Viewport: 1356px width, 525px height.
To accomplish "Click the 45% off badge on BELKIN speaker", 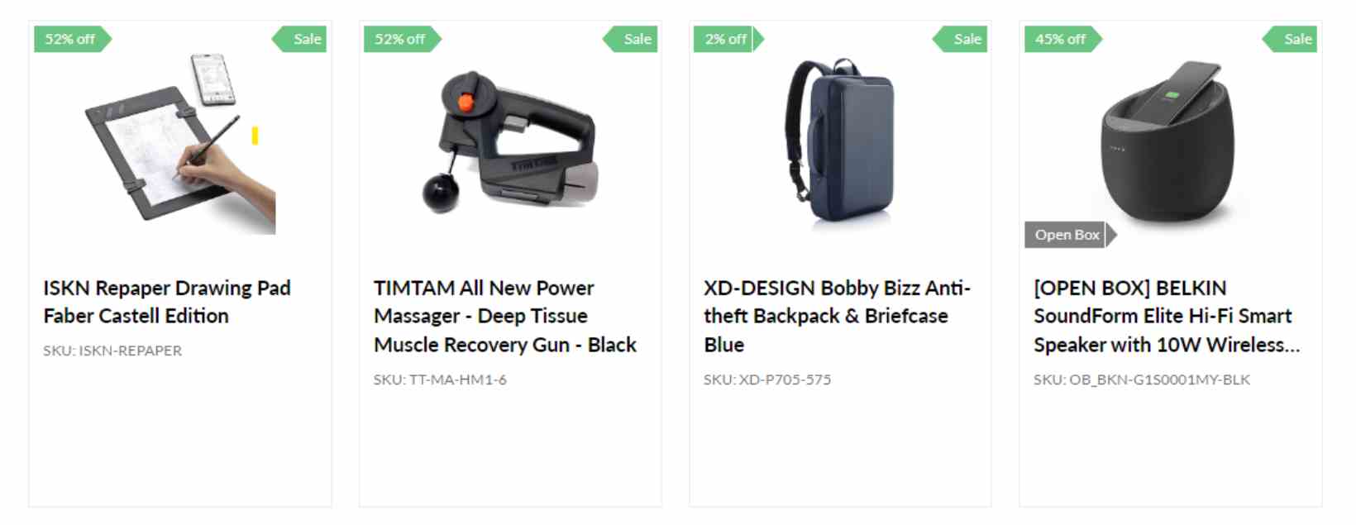I will [x=1062, y=39].
